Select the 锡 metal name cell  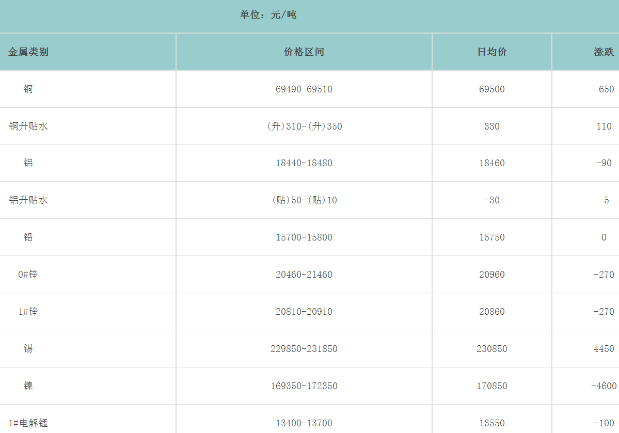tap(28, 349)
